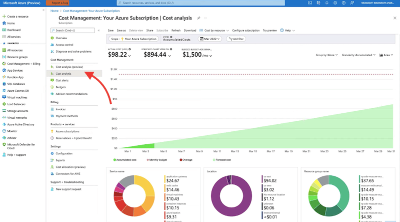Click the Load balancers icon

point(4,104)
